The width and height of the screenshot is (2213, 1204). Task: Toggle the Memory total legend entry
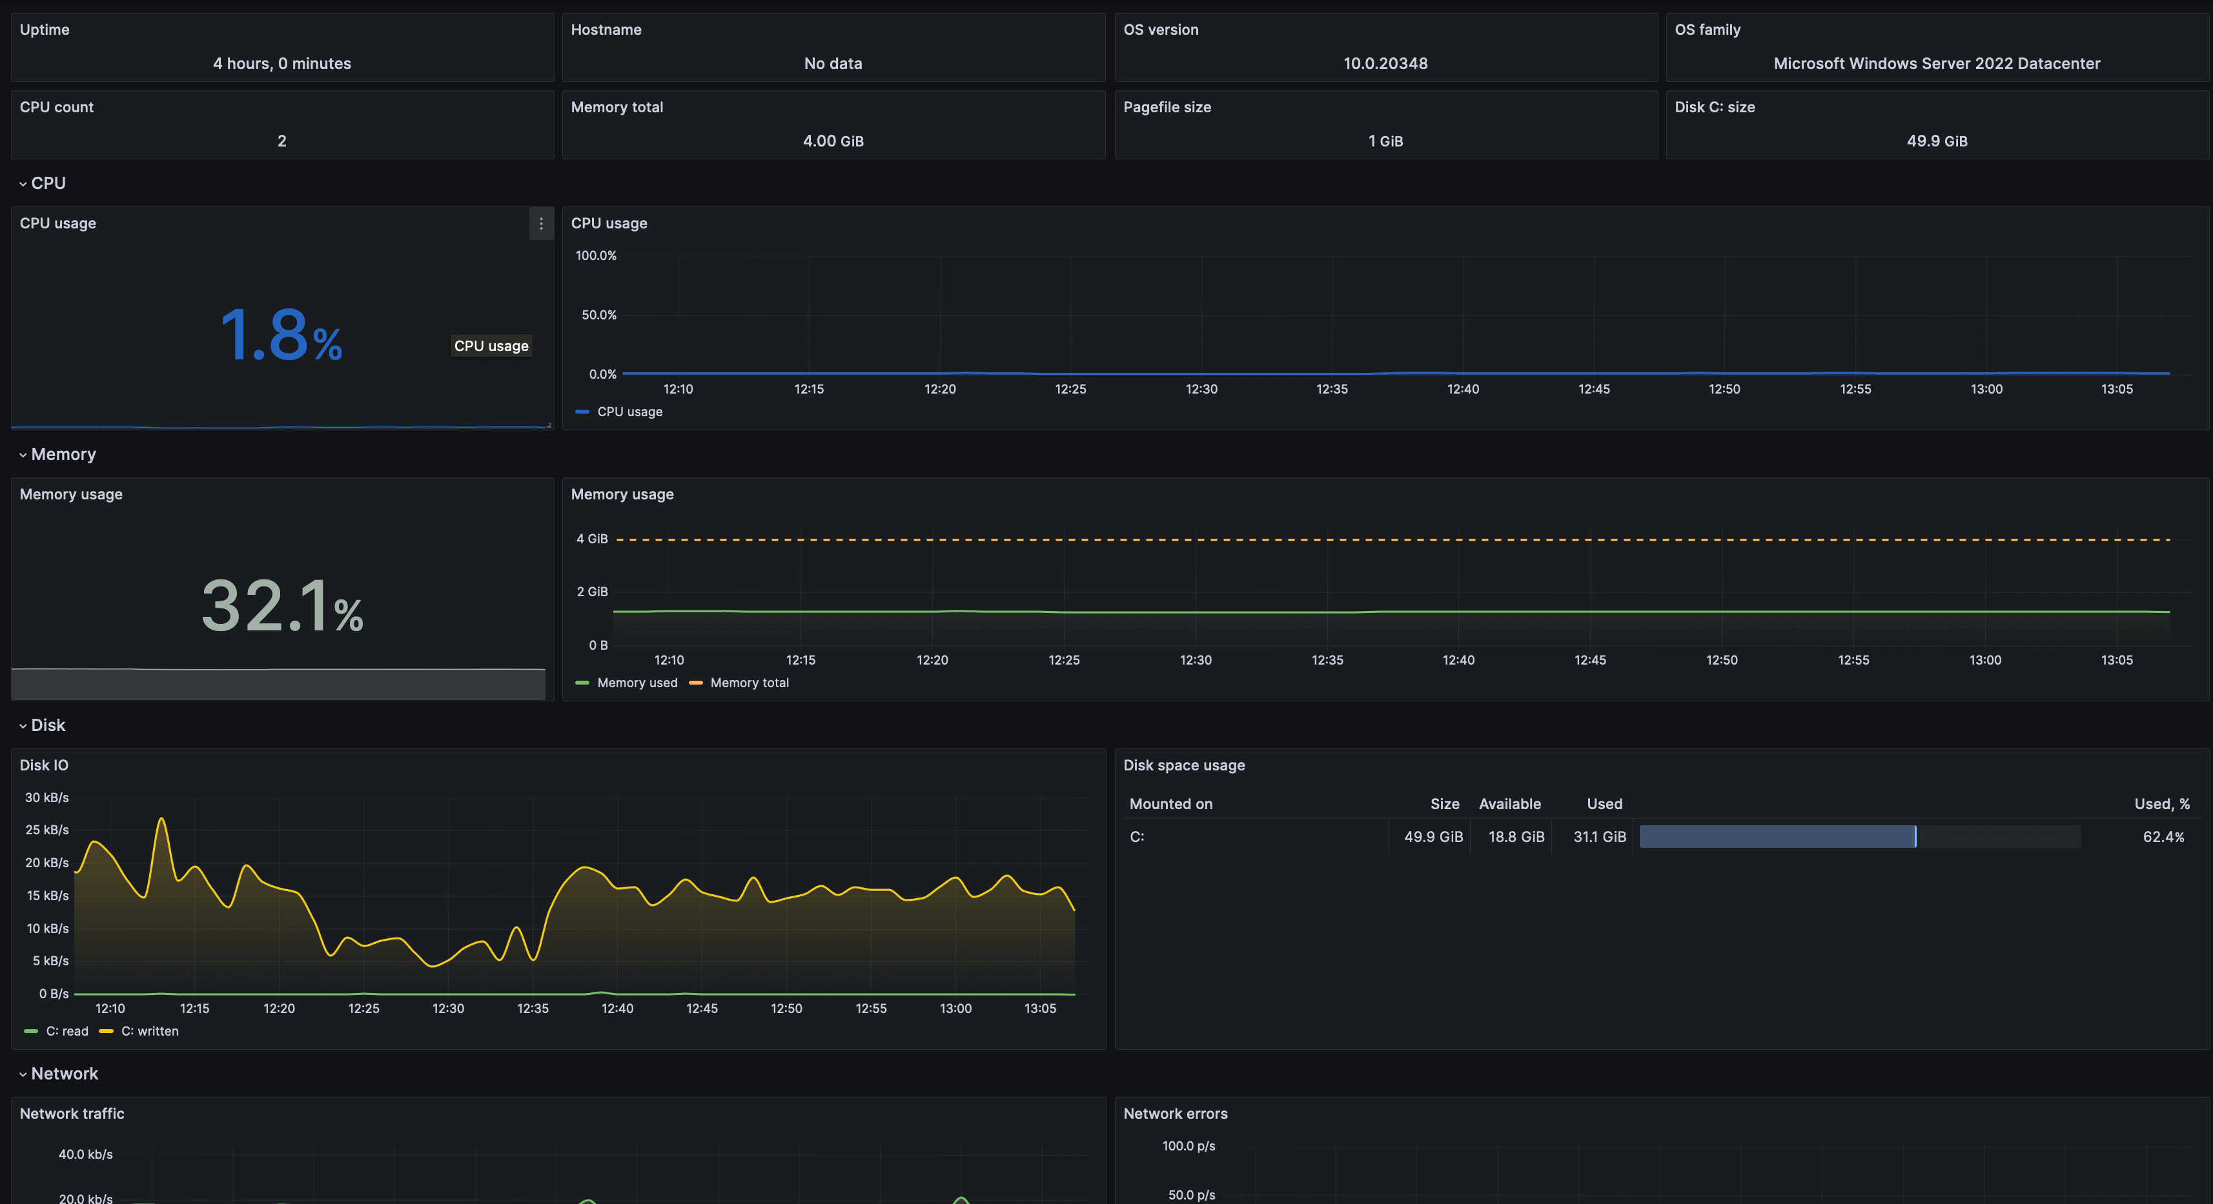click(749, 682)
